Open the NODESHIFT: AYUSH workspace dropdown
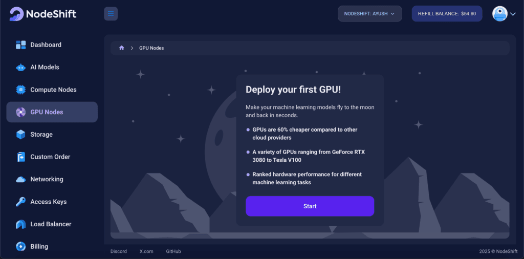524x259 pixels. tap(369, 14)
